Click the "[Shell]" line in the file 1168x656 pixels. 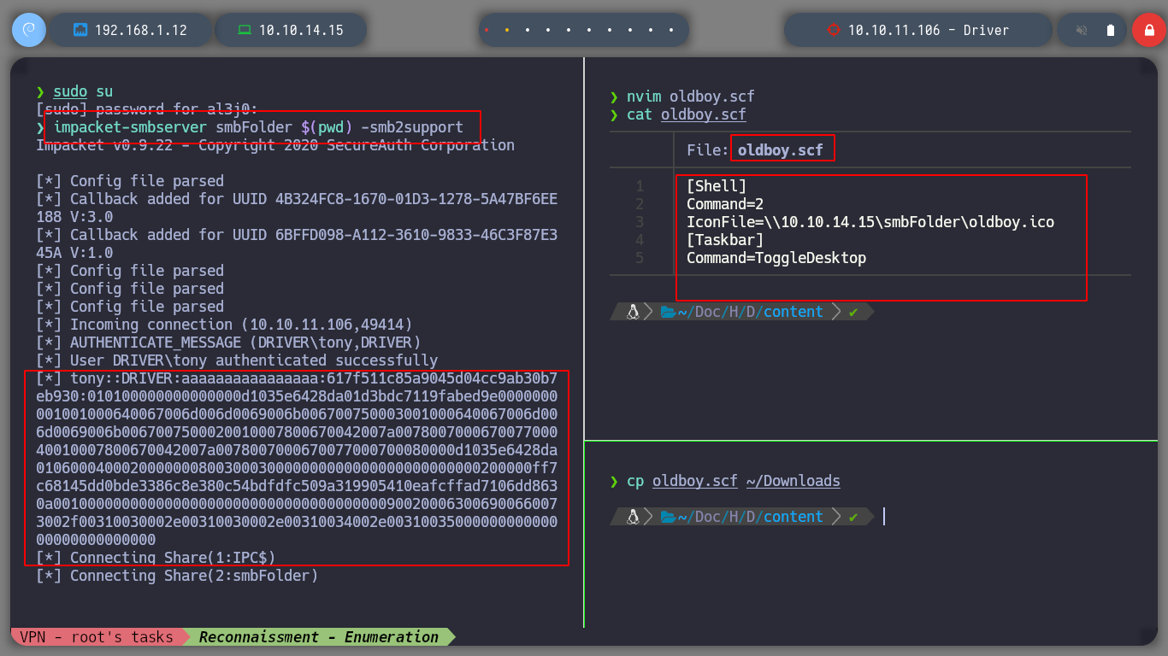(717, 185)
